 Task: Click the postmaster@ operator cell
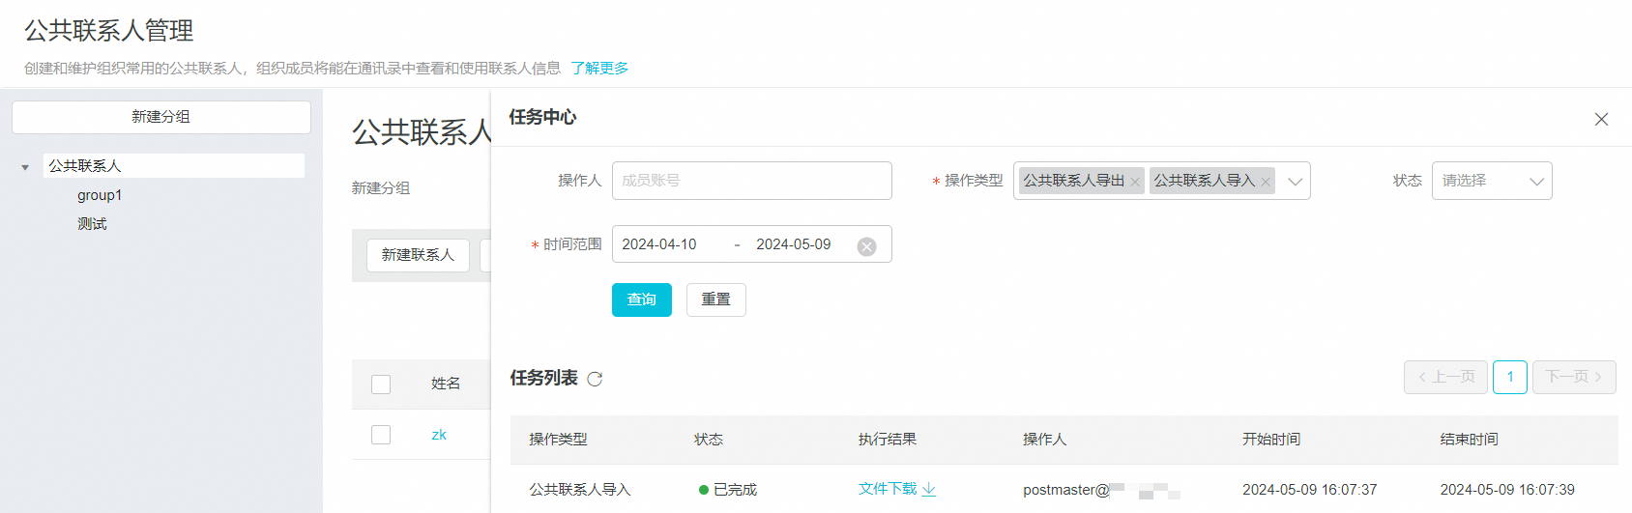pos(1102,490)
